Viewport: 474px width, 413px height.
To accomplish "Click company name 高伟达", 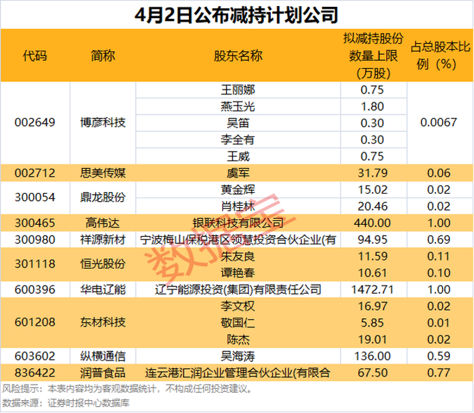I will (103, 223).
